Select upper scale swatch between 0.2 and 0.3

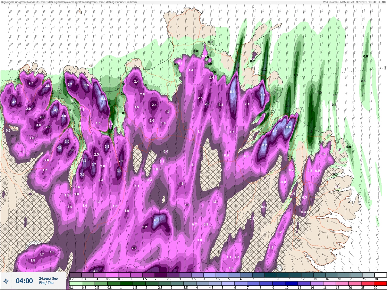76,275
